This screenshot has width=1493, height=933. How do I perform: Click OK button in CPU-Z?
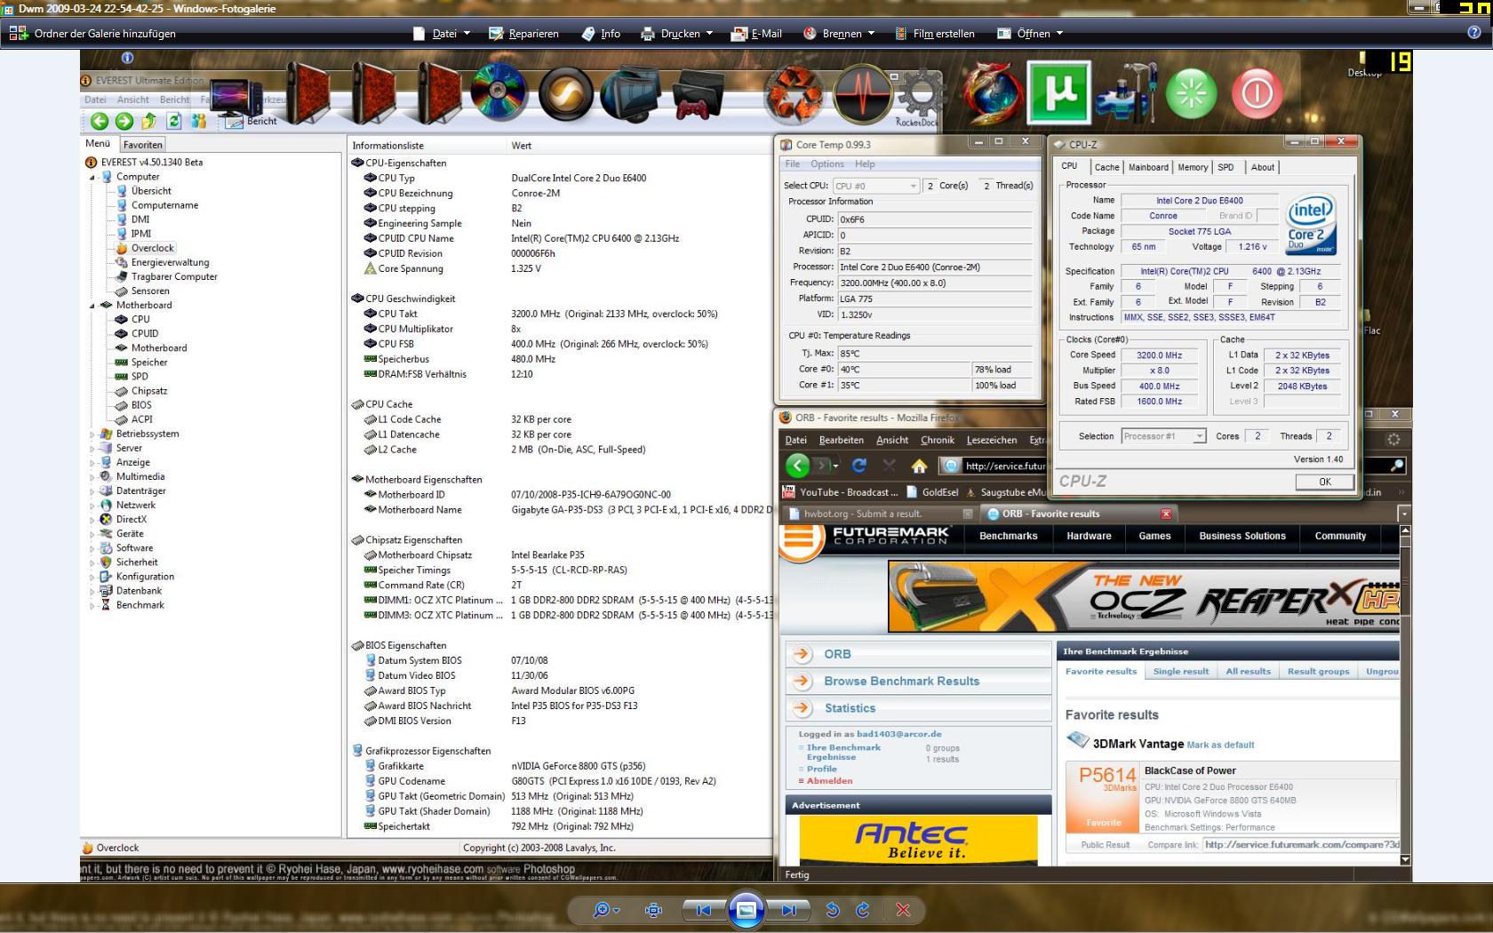click(x=1324, y=482)
